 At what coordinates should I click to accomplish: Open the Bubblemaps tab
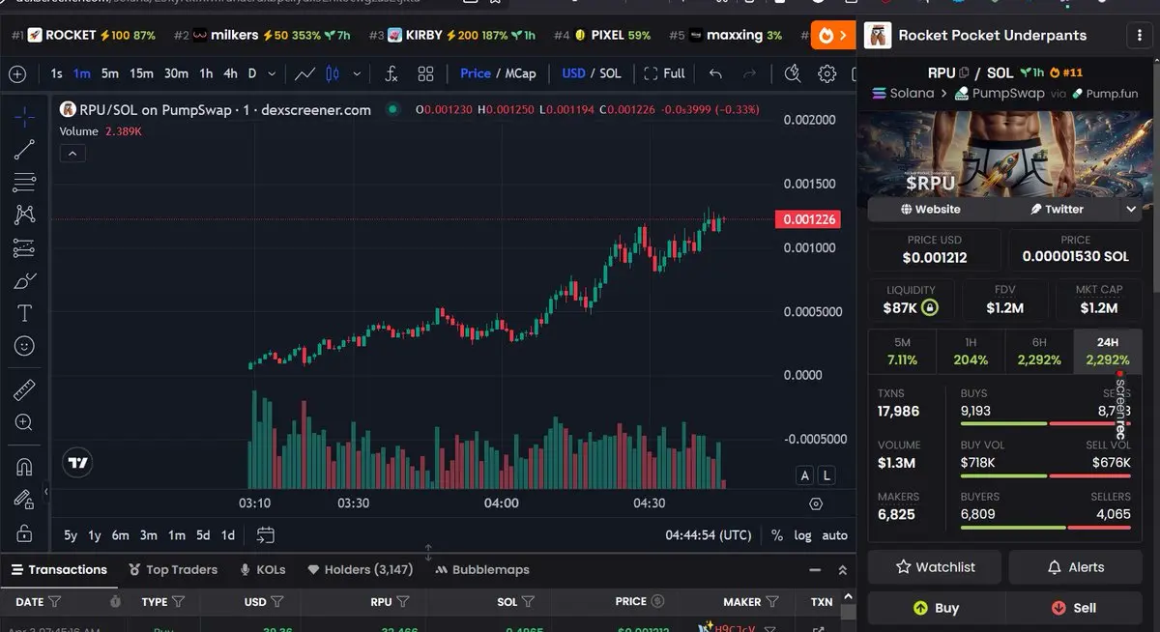click(x=483, y=570)
